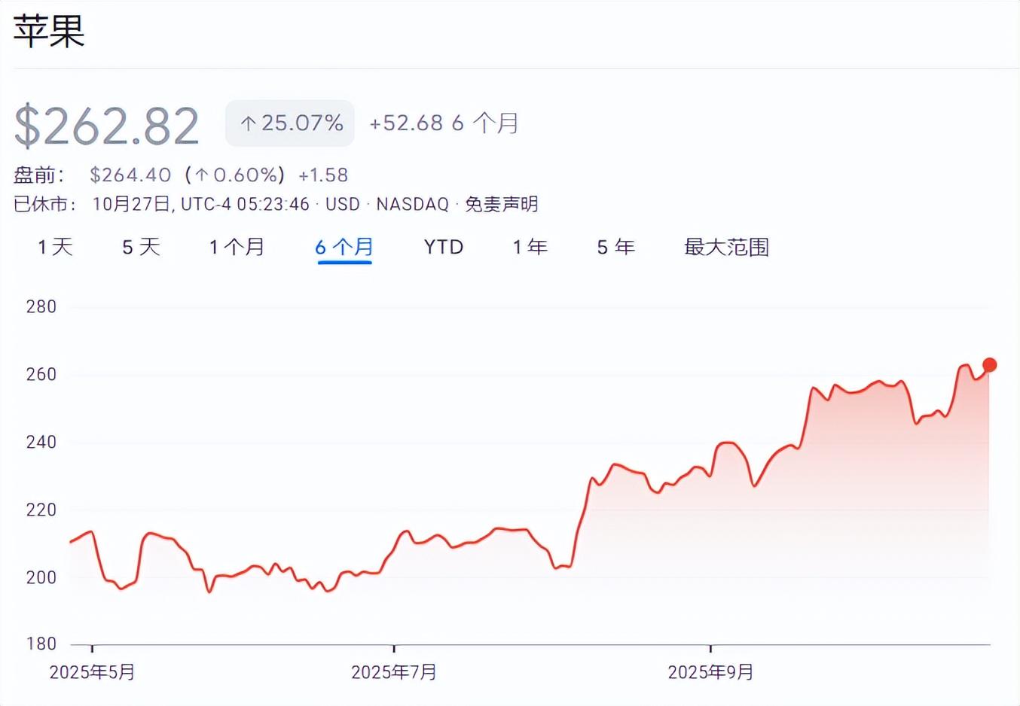
Task: Click the NASDAQ exchange label
Action: tap(412, 204)
